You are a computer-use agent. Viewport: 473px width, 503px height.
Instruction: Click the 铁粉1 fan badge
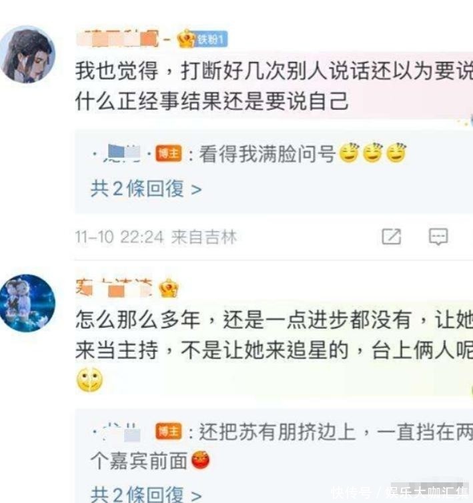[211, 39]
